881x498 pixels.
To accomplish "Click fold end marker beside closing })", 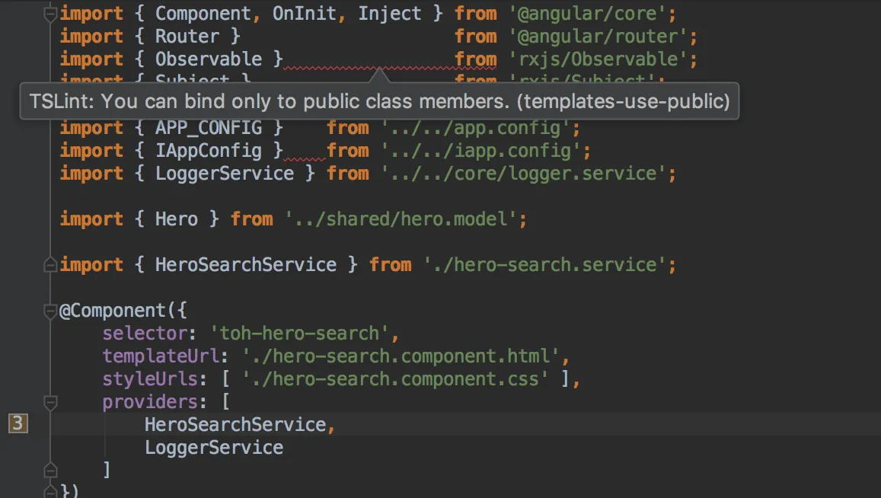I will pyautogui.click(x=50, y=492).
